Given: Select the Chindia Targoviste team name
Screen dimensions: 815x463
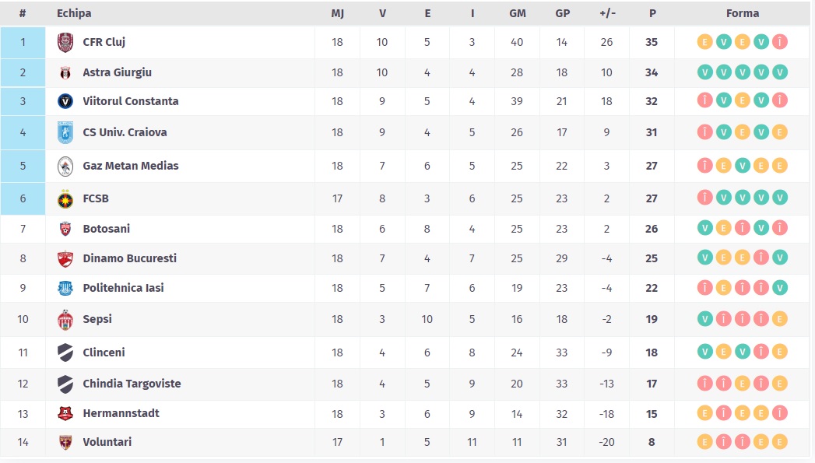Looking at the screenshot, I should [132, 384].
